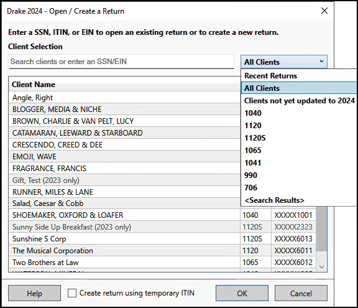The image size is (358, 308).
Task: Select Clients not yet updated to 2024
Action: click(299, 101)
